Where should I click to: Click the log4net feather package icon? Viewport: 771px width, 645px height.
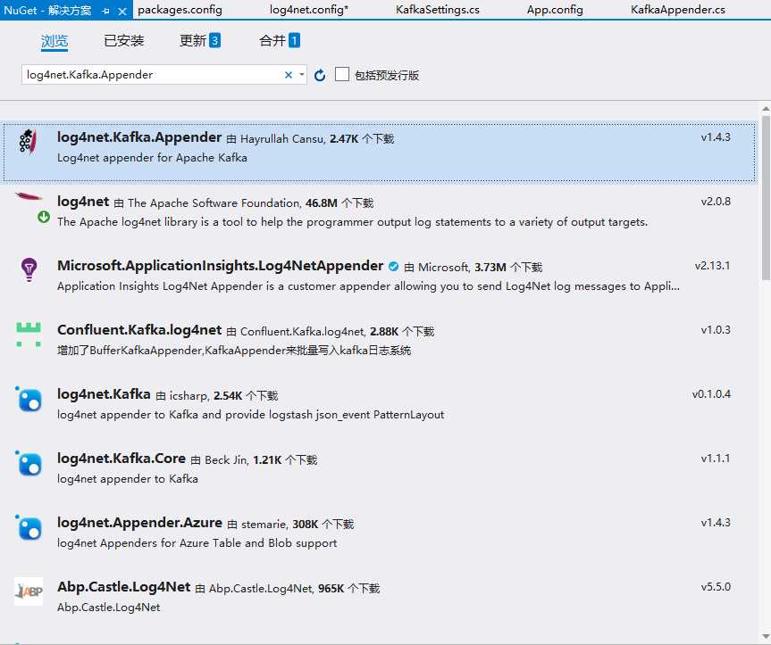tap(29, 197)
